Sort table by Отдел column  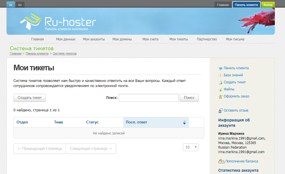pos(22,122)
